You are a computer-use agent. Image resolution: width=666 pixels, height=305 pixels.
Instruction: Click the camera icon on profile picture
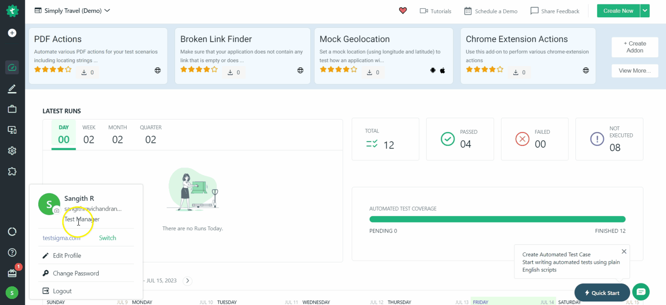[57, 210]
